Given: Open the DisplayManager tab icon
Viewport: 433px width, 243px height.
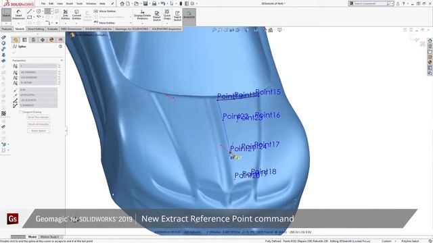Looking at the screenshot, I should coord(51,40).
